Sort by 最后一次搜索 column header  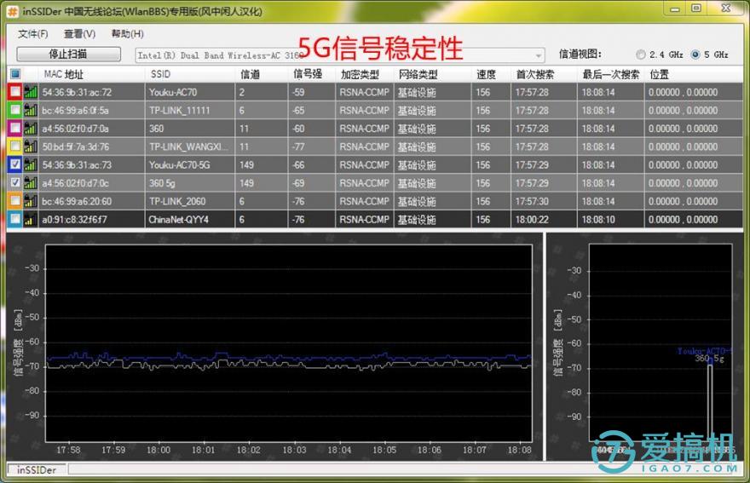(611, 74)
